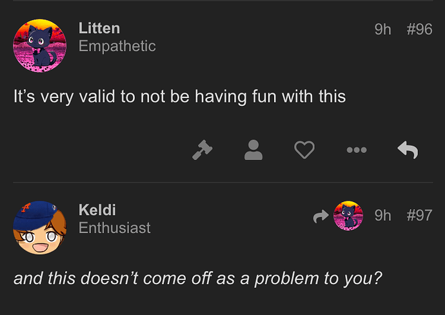Screen dimensions: 445x315
Task: Open post number #97 link
Action: coord(419,216)
